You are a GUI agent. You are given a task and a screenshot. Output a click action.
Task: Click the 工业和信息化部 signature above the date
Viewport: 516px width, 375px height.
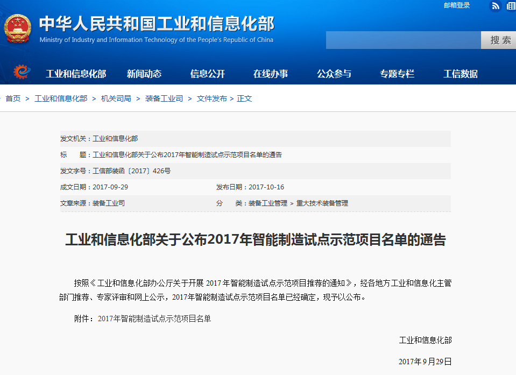[x=425, y=340]
